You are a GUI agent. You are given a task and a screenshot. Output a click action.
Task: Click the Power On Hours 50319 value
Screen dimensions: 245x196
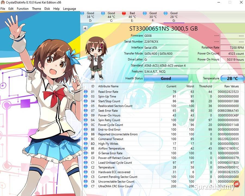click(x=232, y=59)
